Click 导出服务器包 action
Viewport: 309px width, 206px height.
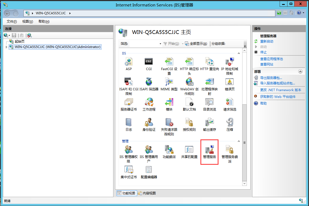click(271, 78)
